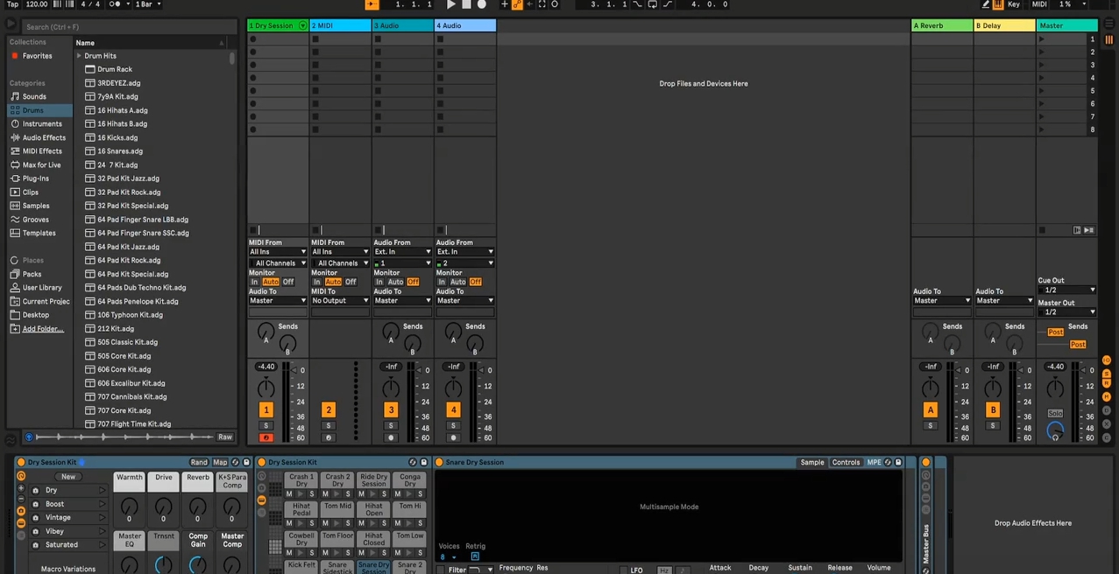1119x574 pixels.
Task: Select Drum Rack in browser list
Action: [114, 70]
